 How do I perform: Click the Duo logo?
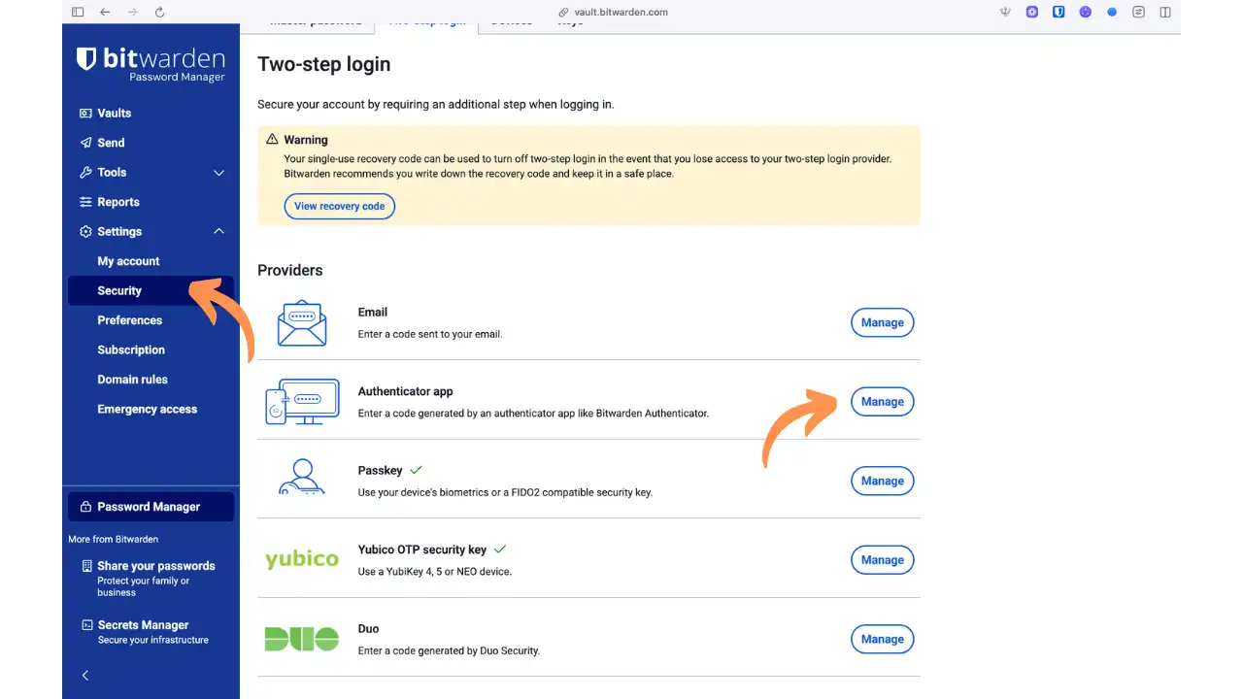pyautogui.click(x=301, y=639)
